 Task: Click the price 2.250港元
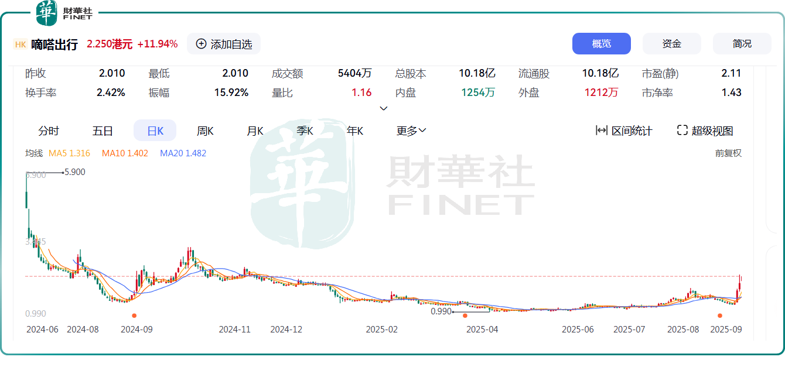tap(110, 44)
